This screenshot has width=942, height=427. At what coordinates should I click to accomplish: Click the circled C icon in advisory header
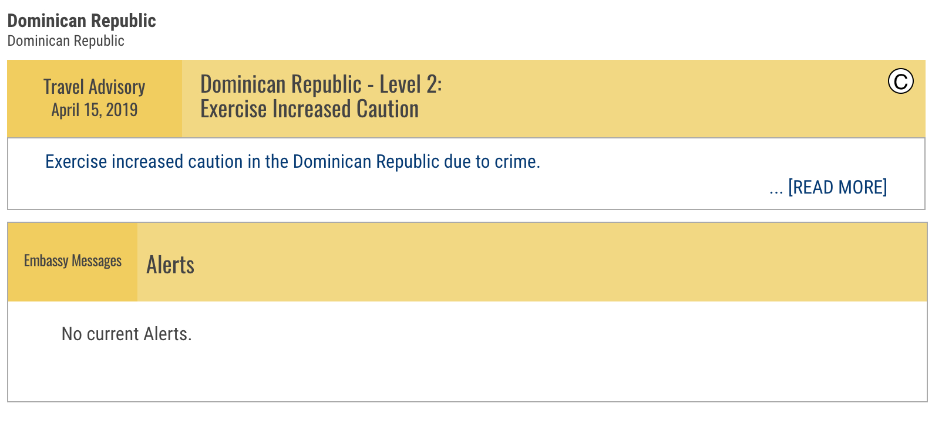(900, 81)
